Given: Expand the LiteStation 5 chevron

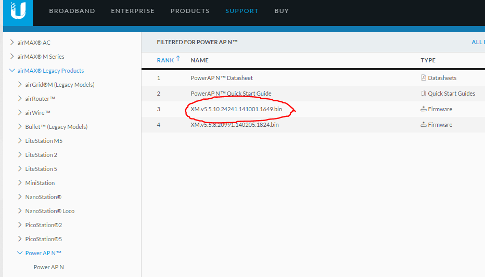Looking at the screenshot, I should (20, 168).
